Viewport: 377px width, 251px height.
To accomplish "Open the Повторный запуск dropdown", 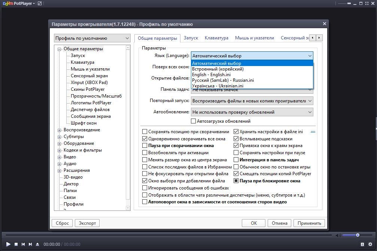I will [x=252, y=101].
